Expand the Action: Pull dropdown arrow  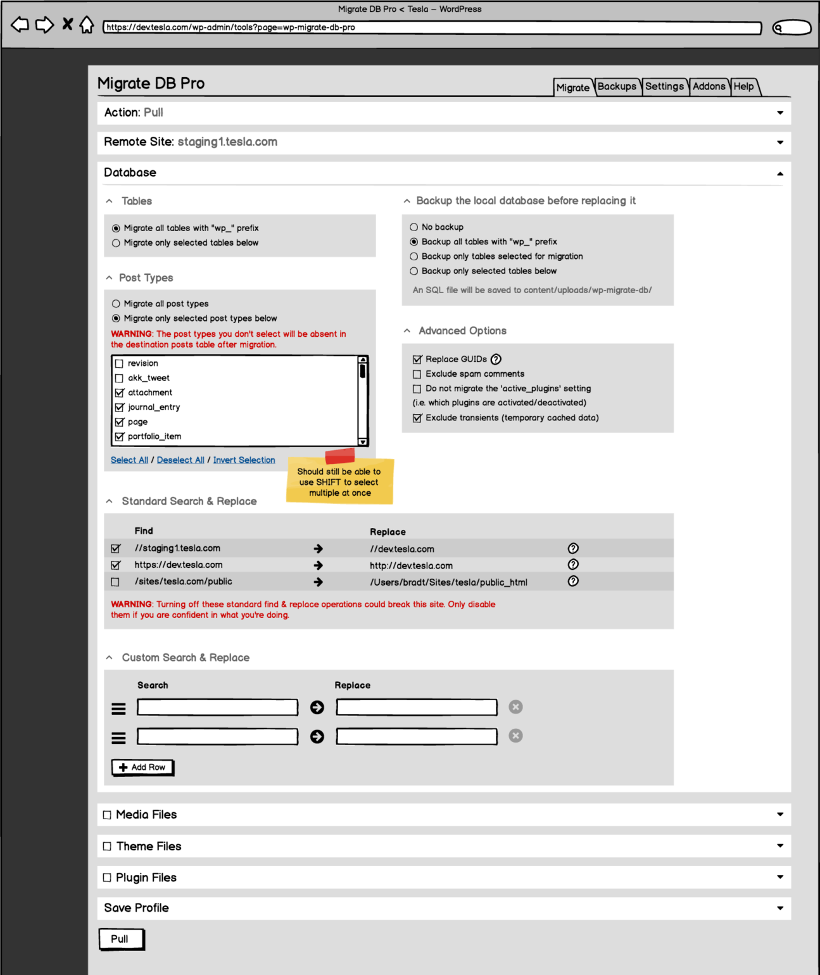780,113
